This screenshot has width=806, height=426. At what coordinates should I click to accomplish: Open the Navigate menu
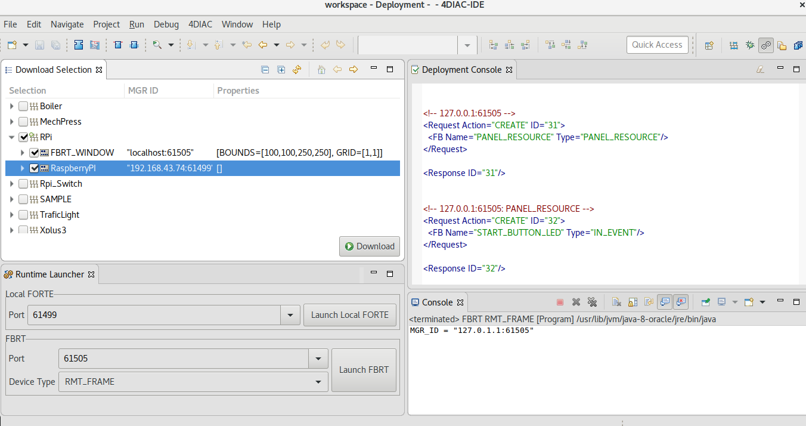coord(67,24)
